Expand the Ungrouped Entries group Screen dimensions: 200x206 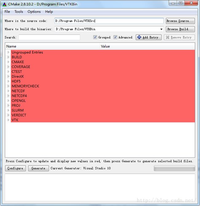[x=8, y=52]
